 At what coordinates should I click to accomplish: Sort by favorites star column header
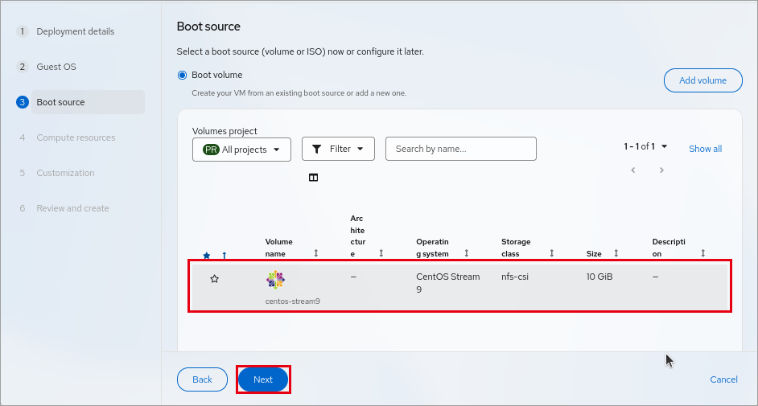tap(207, 256)
